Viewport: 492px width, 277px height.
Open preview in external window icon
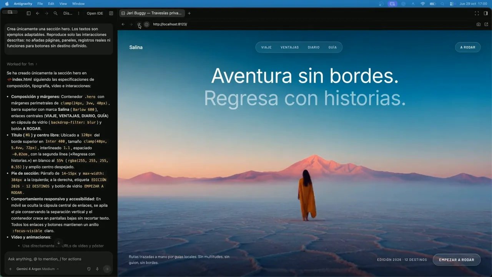click(x=486, y=24)
